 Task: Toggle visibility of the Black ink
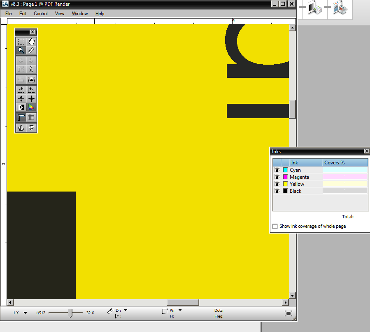(x=277, y=191)
